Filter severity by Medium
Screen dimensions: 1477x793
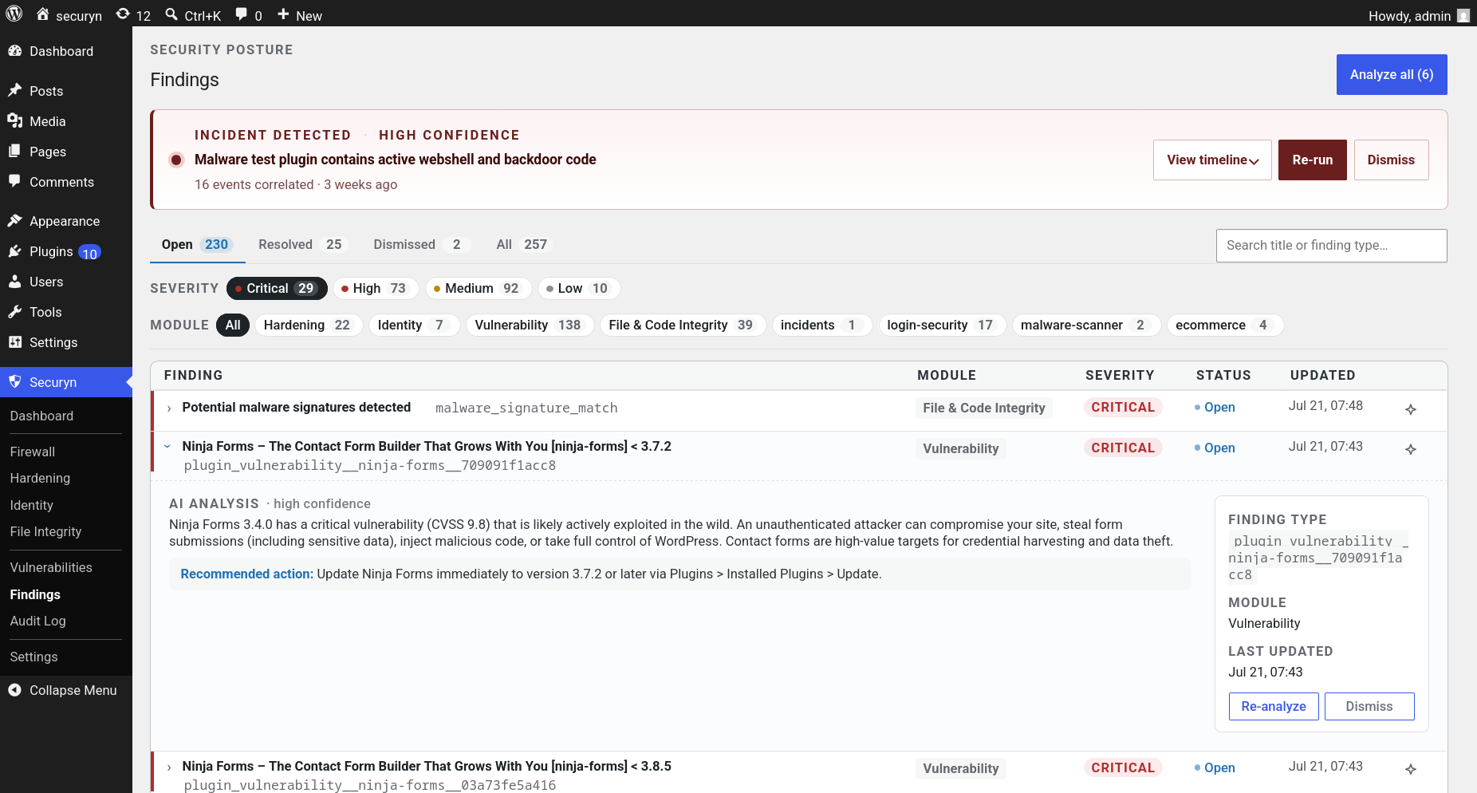(x=479, y=288)
